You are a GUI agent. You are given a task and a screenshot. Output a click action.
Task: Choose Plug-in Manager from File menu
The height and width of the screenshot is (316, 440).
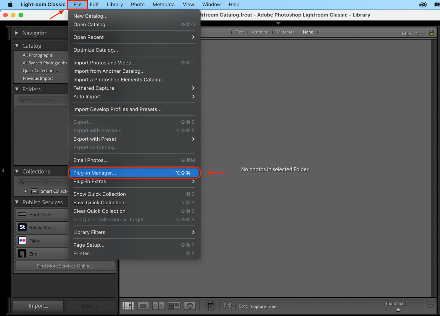tap(134, 173)
